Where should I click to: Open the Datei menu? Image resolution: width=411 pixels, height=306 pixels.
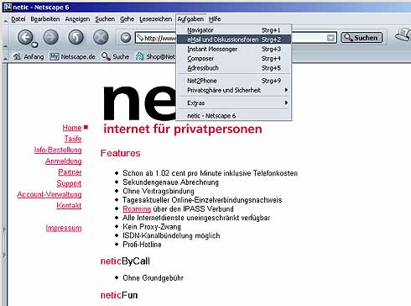point(18,19)
